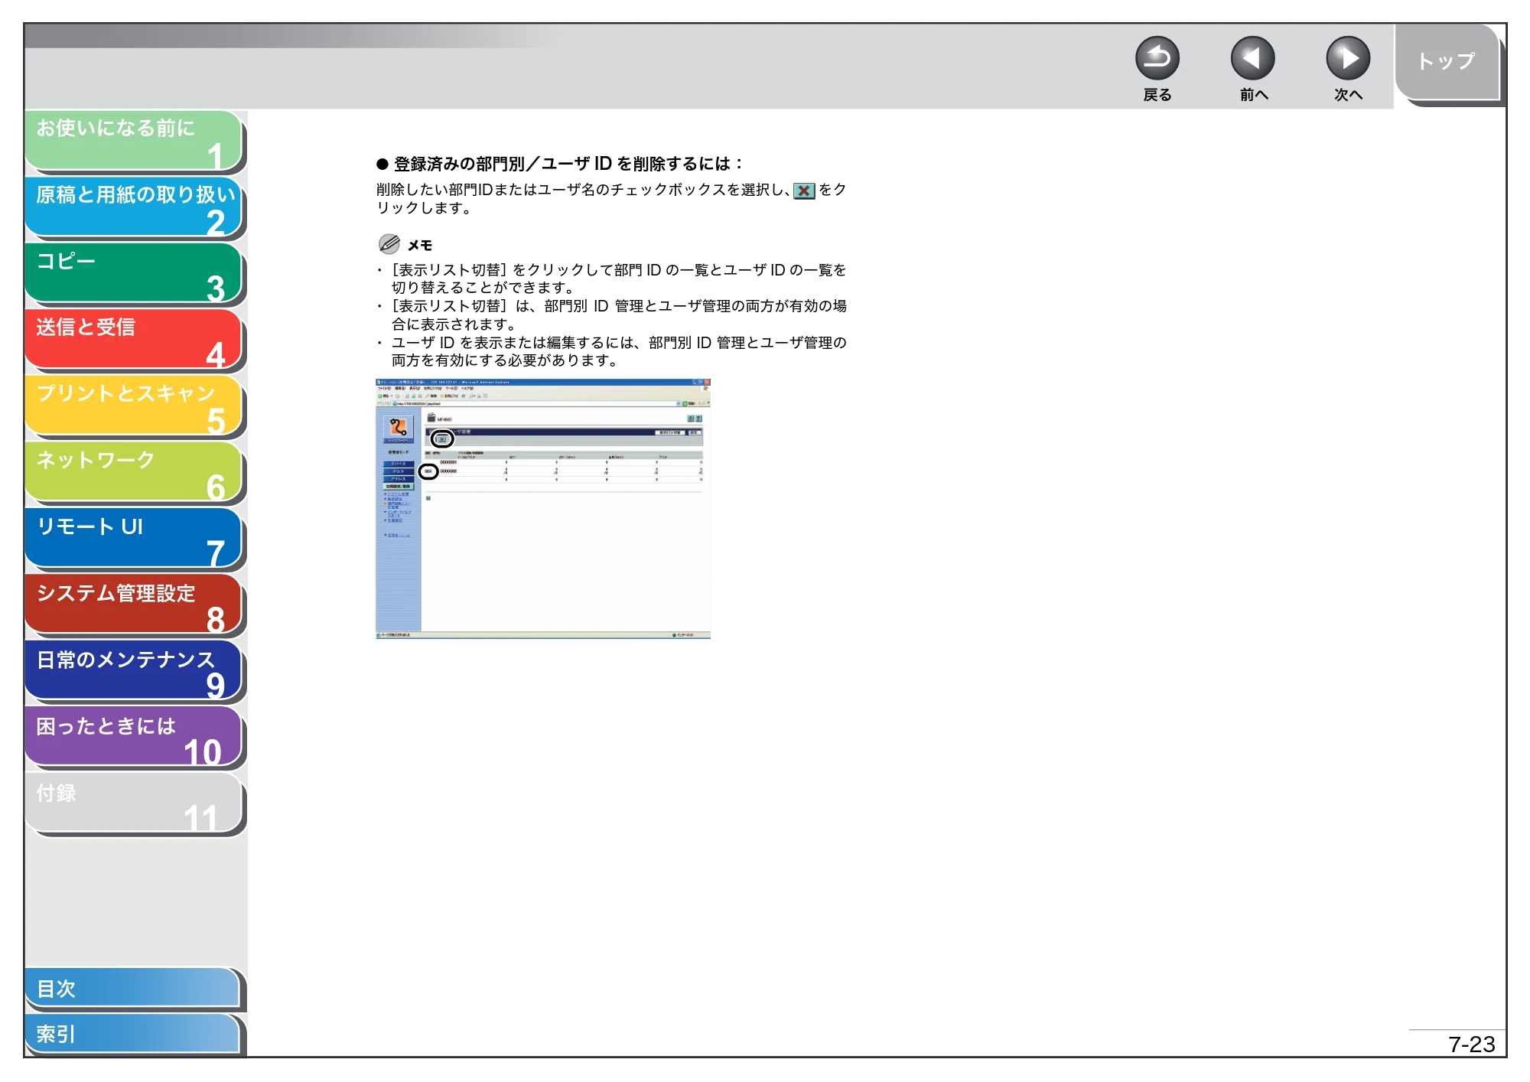Screen dimensions: 1530x1082
Task: Open chapter 1 お使いになる前に
Action: [134, 141]
